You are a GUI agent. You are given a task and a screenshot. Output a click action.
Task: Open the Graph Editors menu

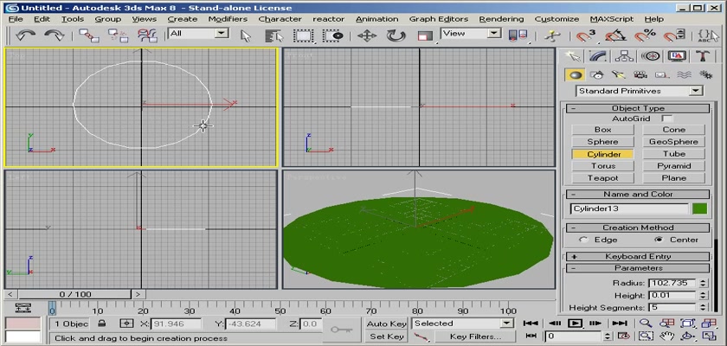(x=439, y=19)
